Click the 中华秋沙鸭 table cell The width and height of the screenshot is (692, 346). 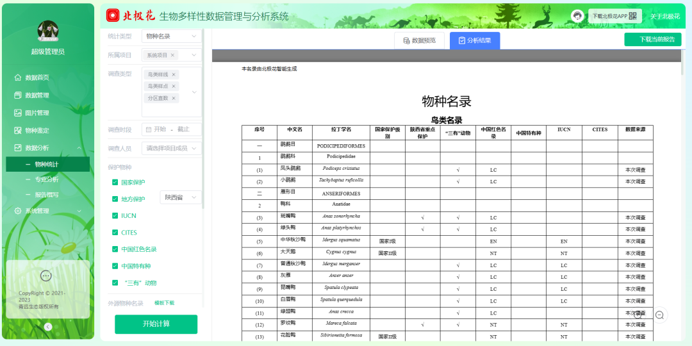coord(295,241)
